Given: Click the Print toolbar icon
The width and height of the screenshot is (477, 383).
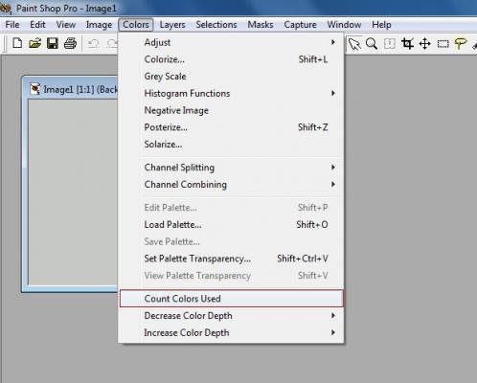Looking at the screenshot, I should point(70,43).
